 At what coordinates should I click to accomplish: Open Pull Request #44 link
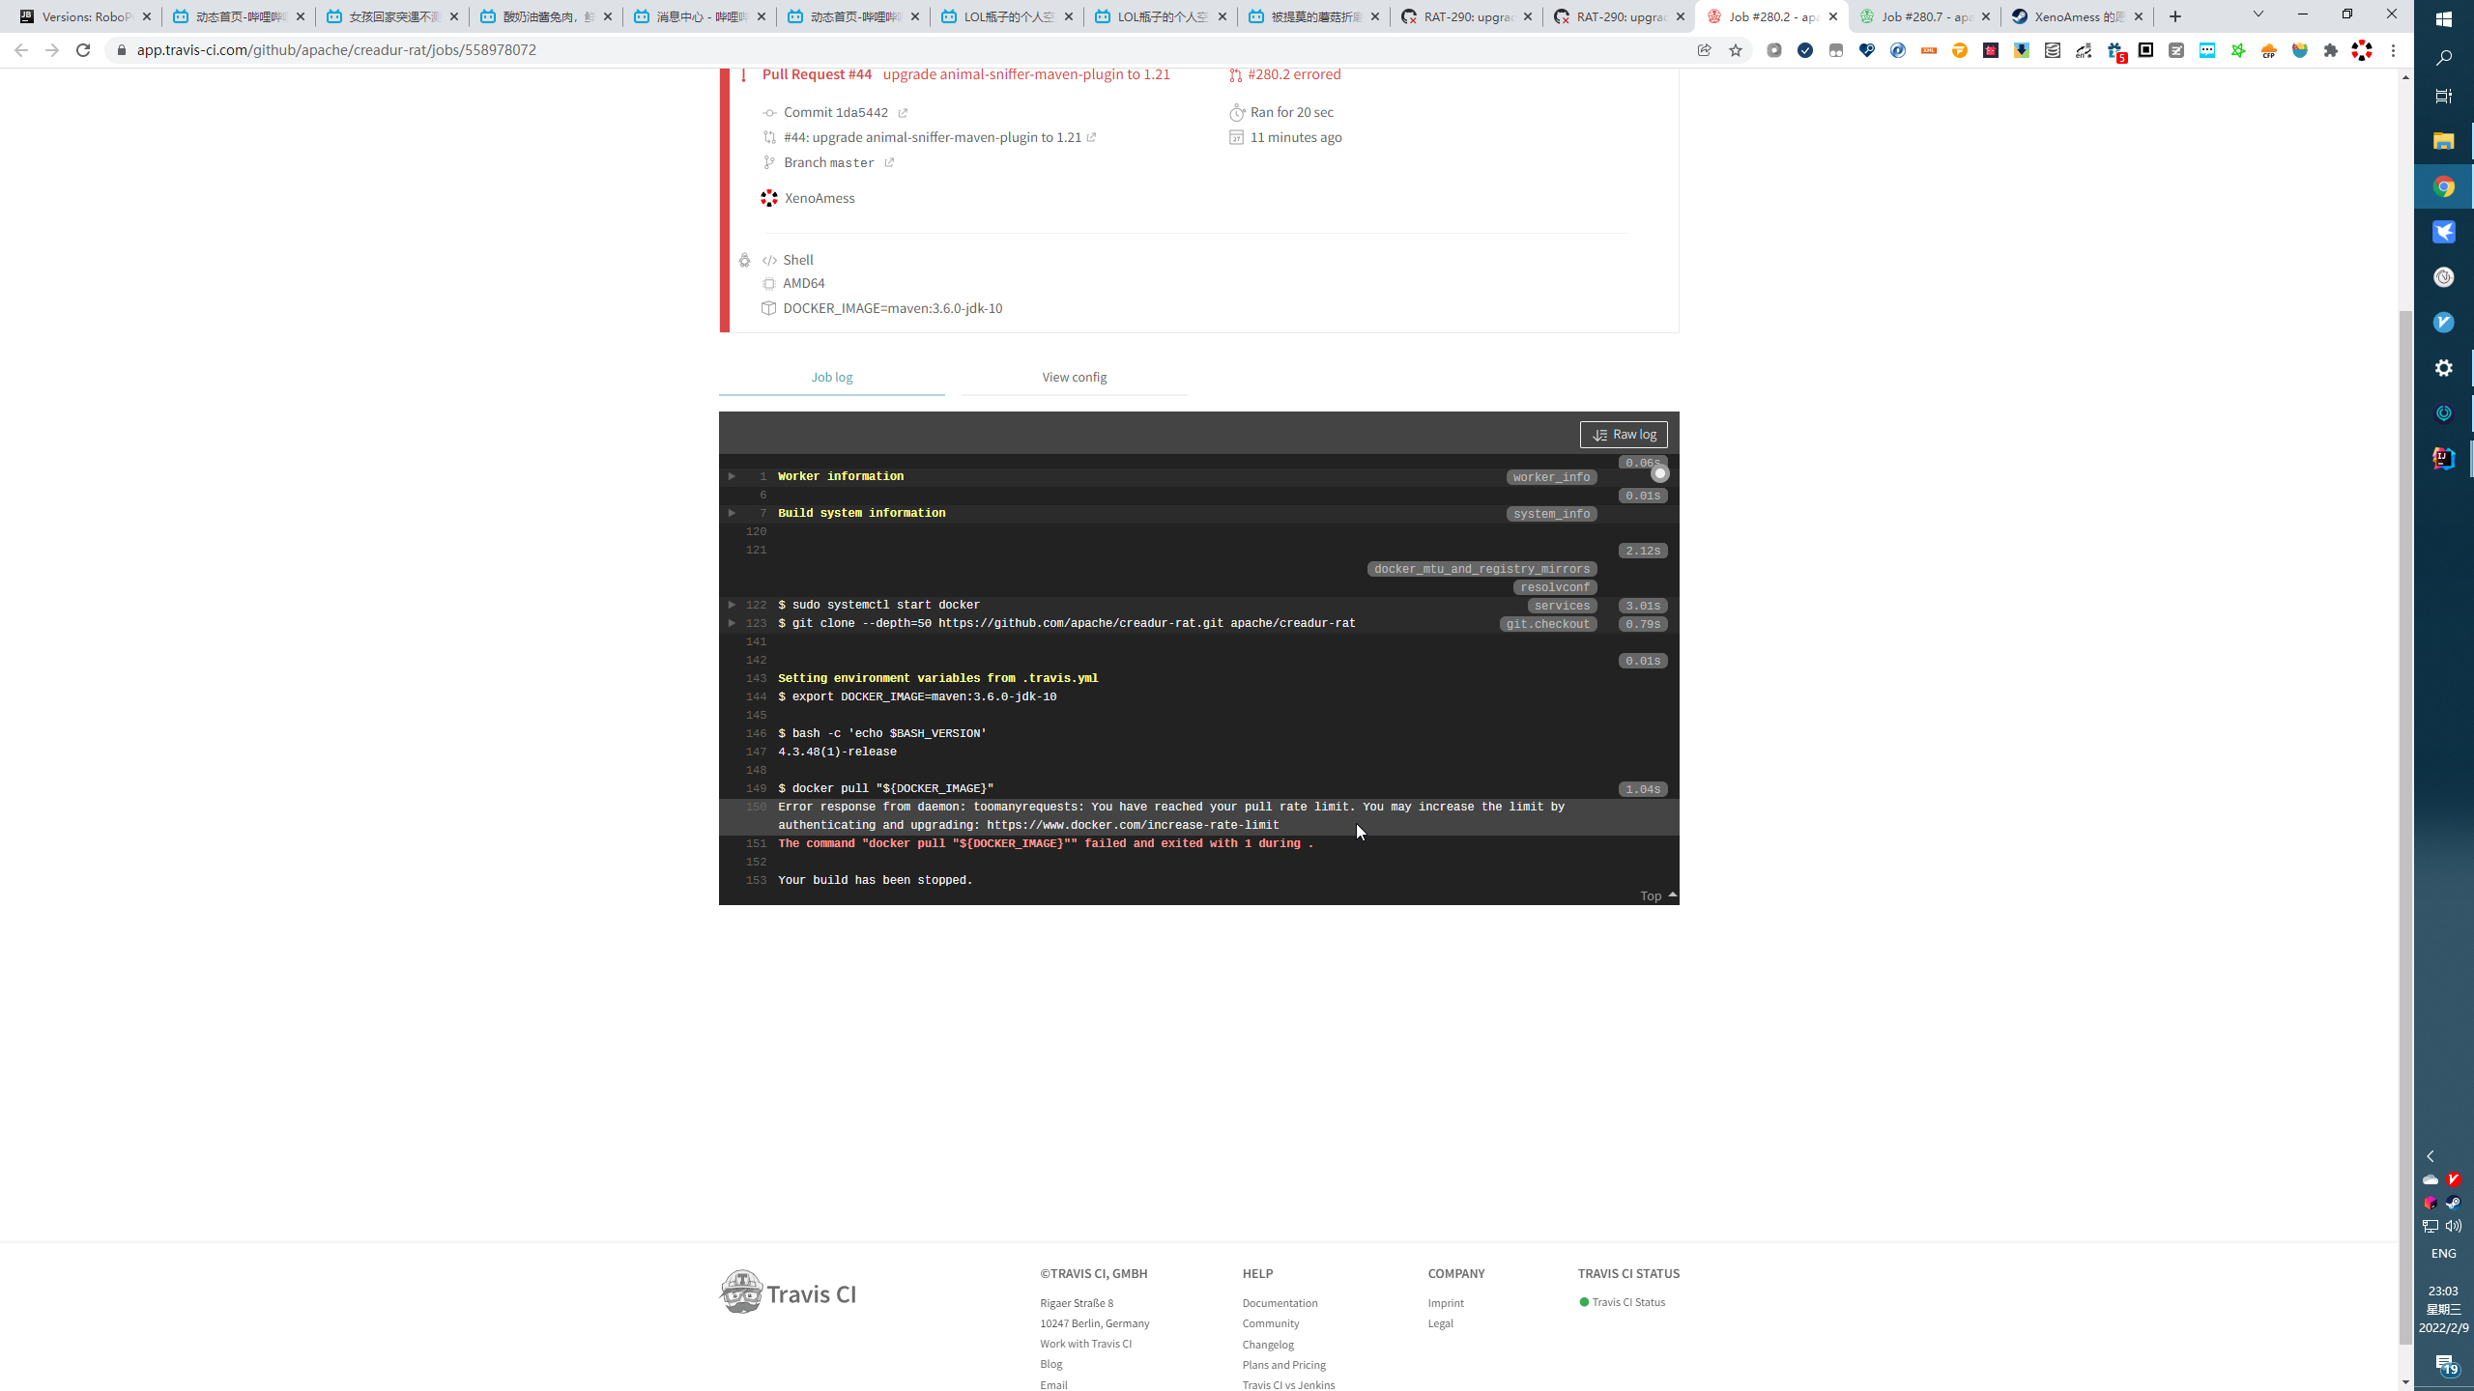coord(817,74)
